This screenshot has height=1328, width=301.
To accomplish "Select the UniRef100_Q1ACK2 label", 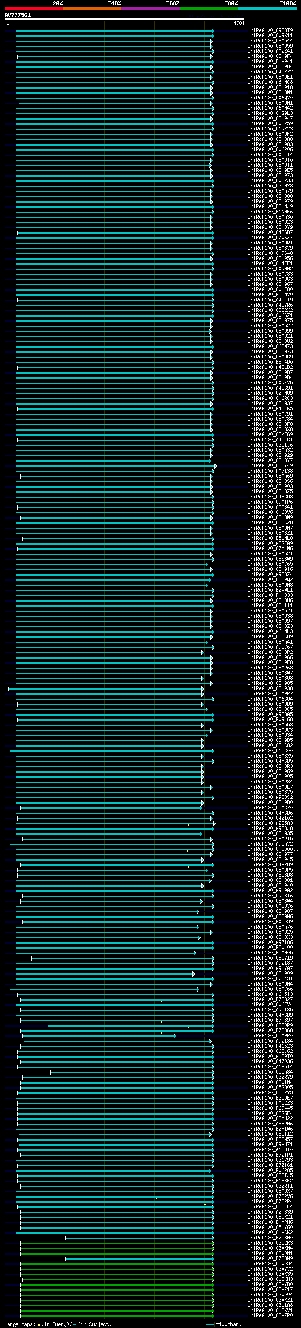I will [x=270, y=1233].
